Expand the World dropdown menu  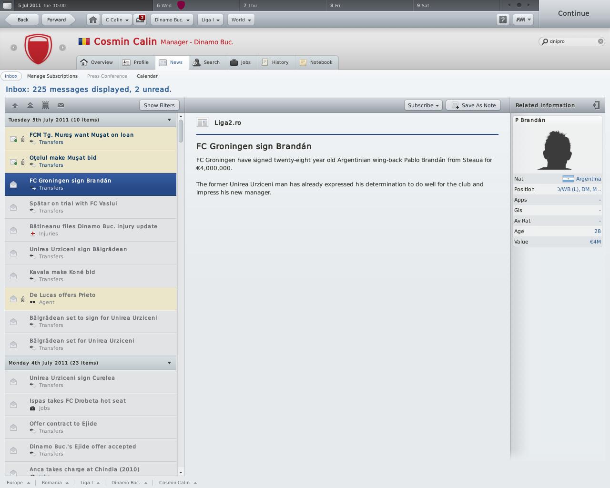pos(241,20)
